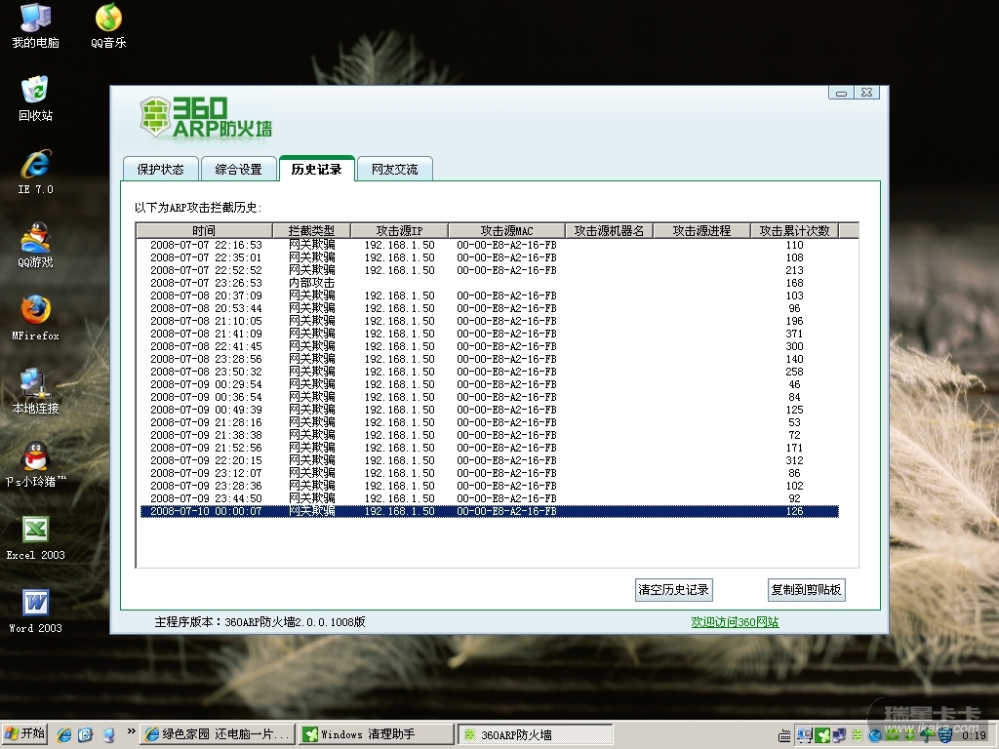
Task: Close the 360 ARP firewall window
Action: point(866,93)
